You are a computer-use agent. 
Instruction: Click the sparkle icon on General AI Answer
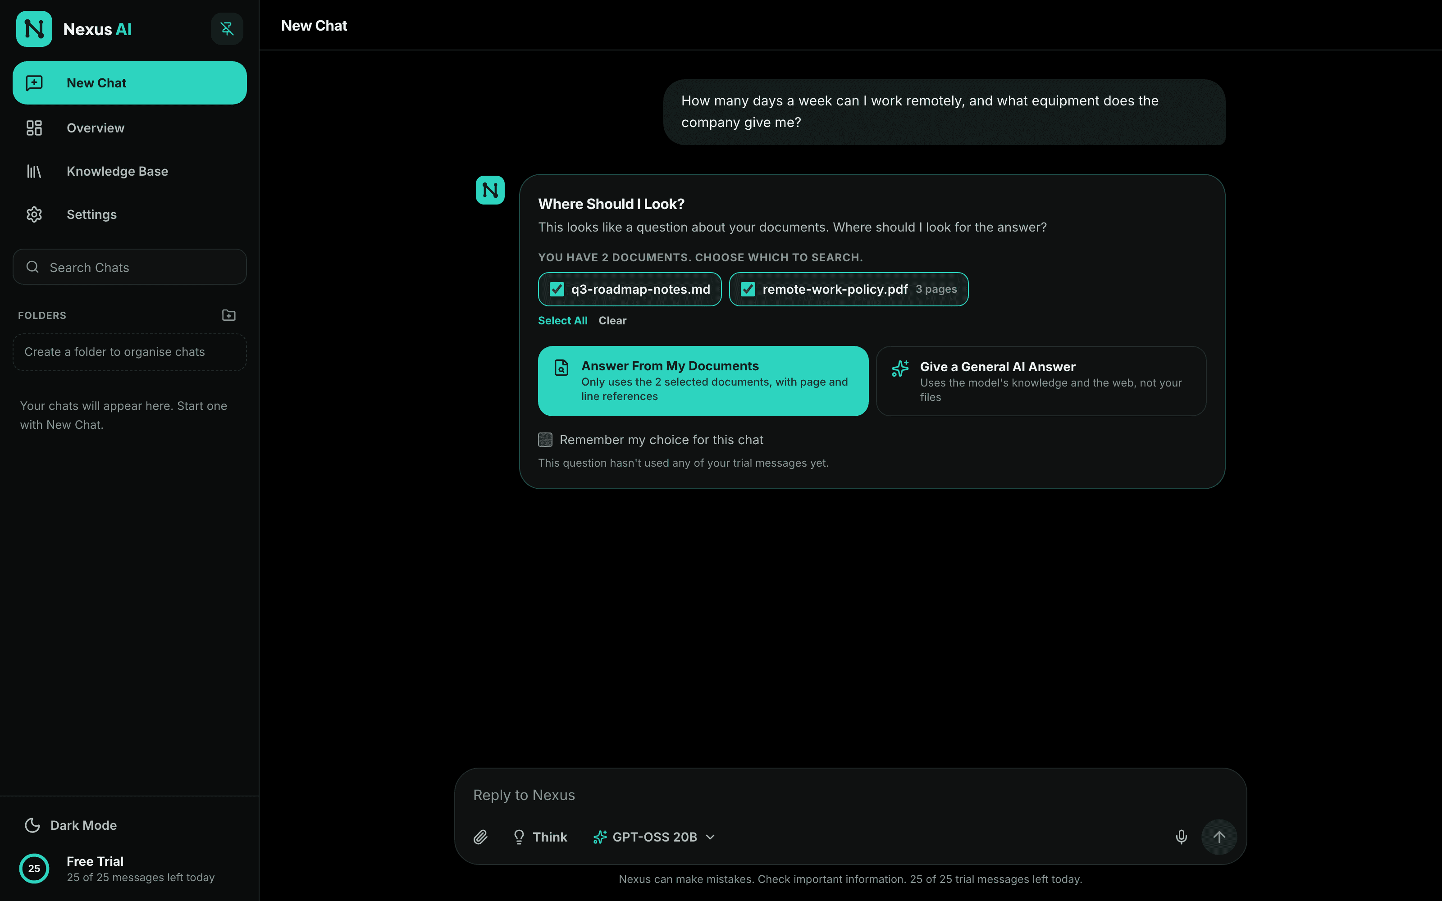tap(900, 368)
